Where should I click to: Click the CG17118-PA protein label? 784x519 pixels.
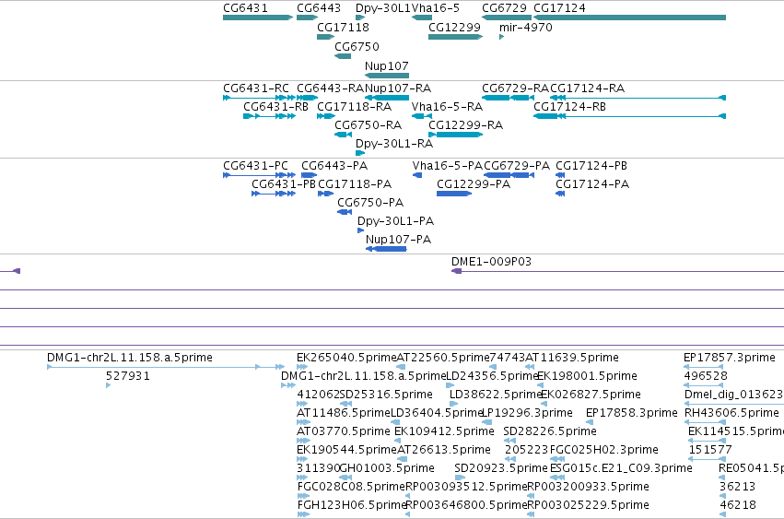click(355, 184)
